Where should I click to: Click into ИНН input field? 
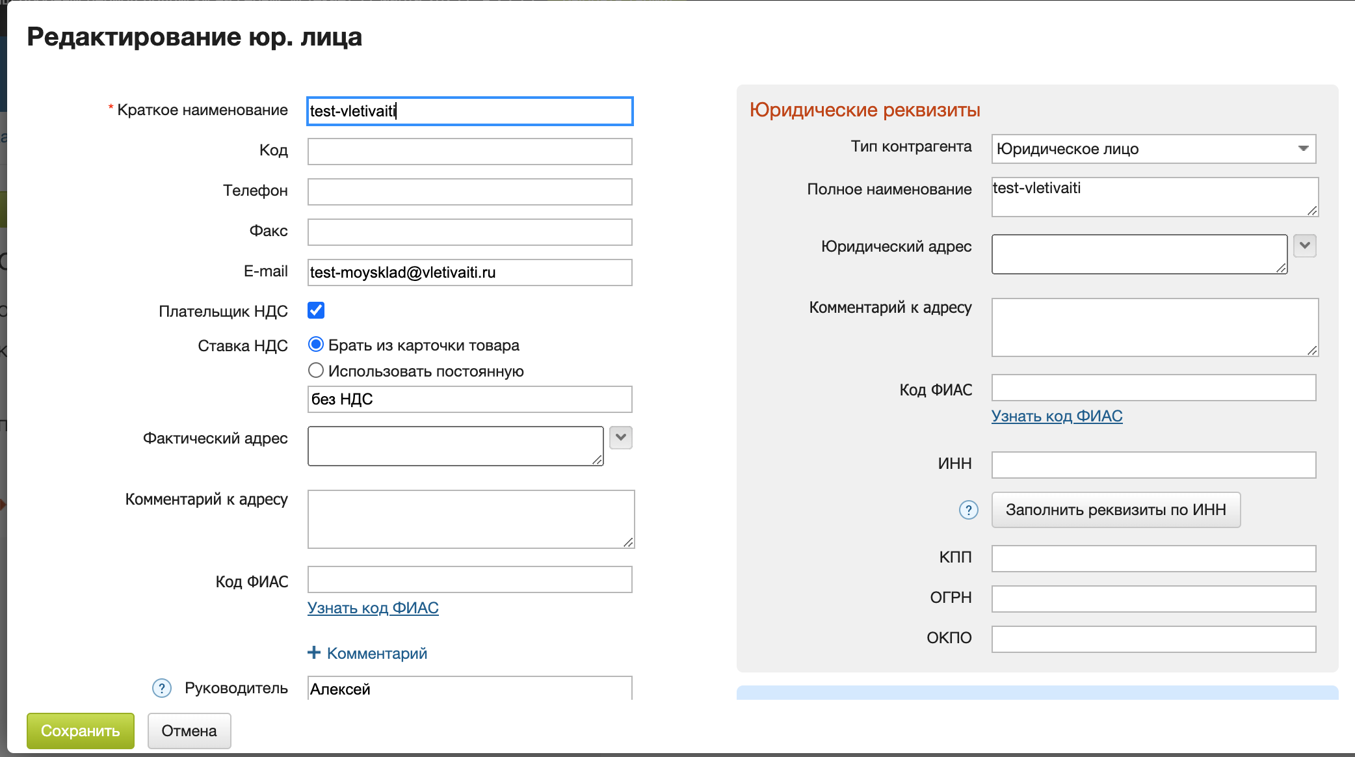click(1153, 465)
